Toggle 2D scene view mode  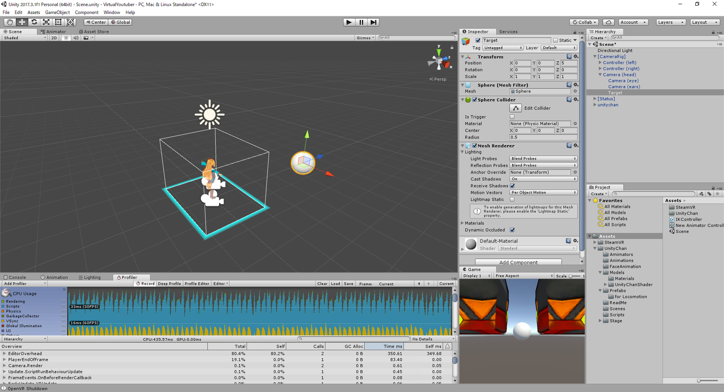pos(54,38)
